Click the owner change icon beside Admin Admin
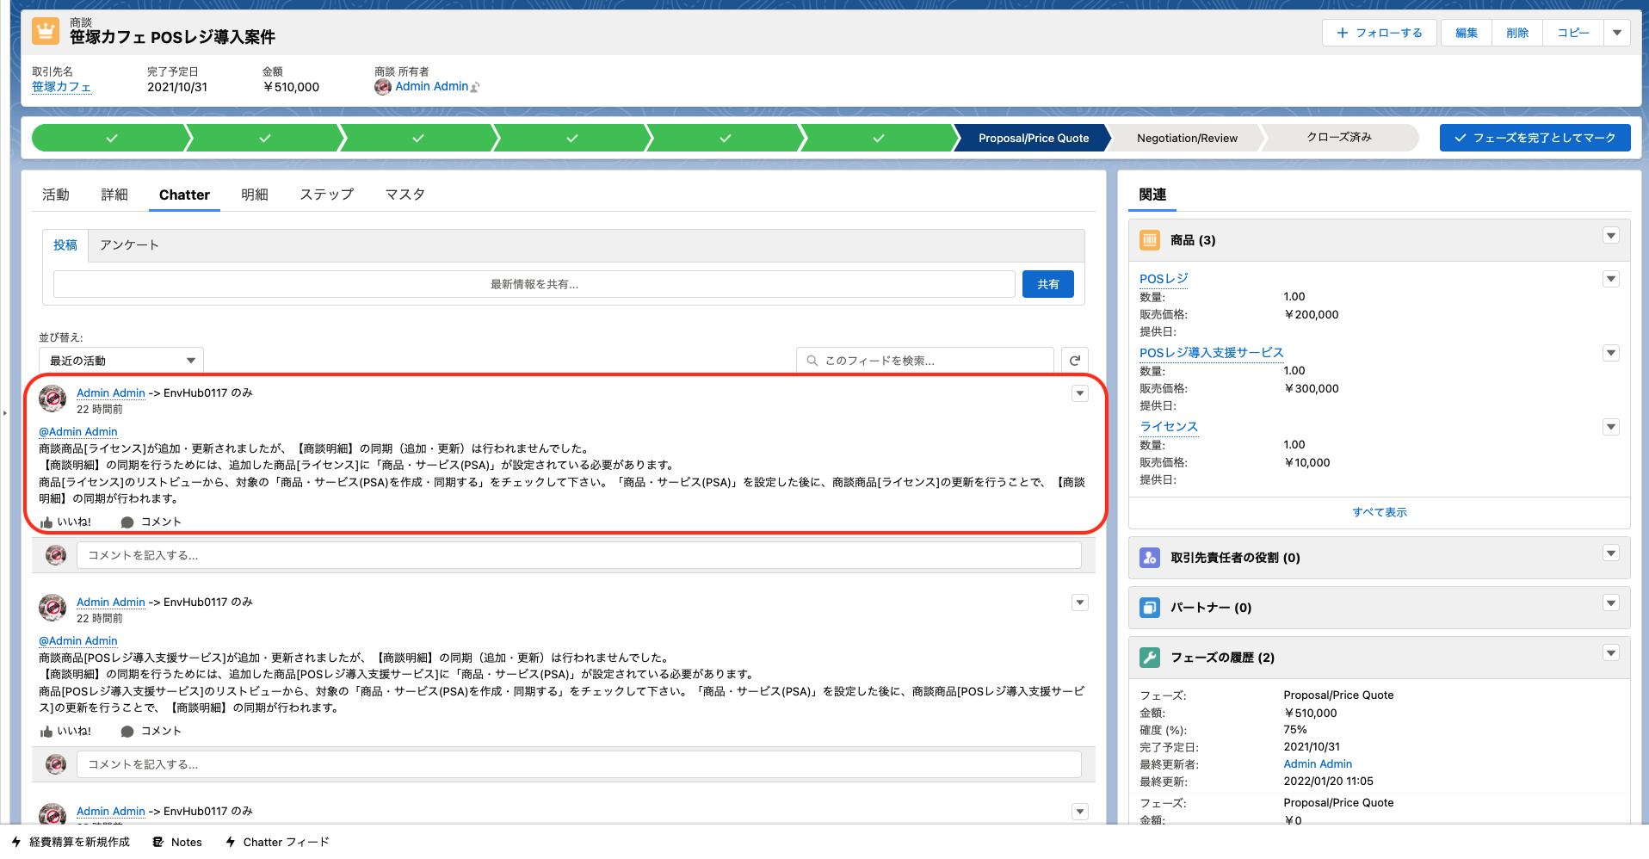The height and width of the screenshot is (859, 1649). coord(476,87)
